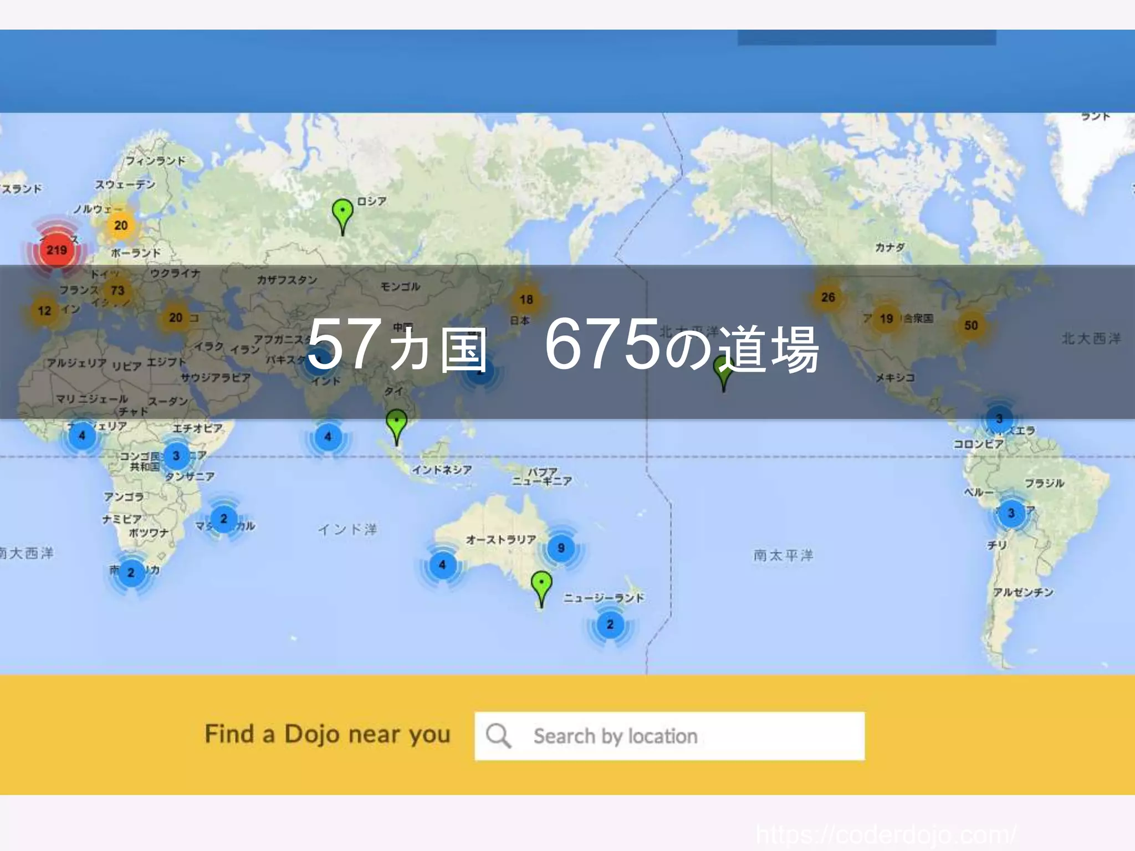Open the 9 cluster in eastern オーストラリア
1135x851 pixels.
coord(561,548)
